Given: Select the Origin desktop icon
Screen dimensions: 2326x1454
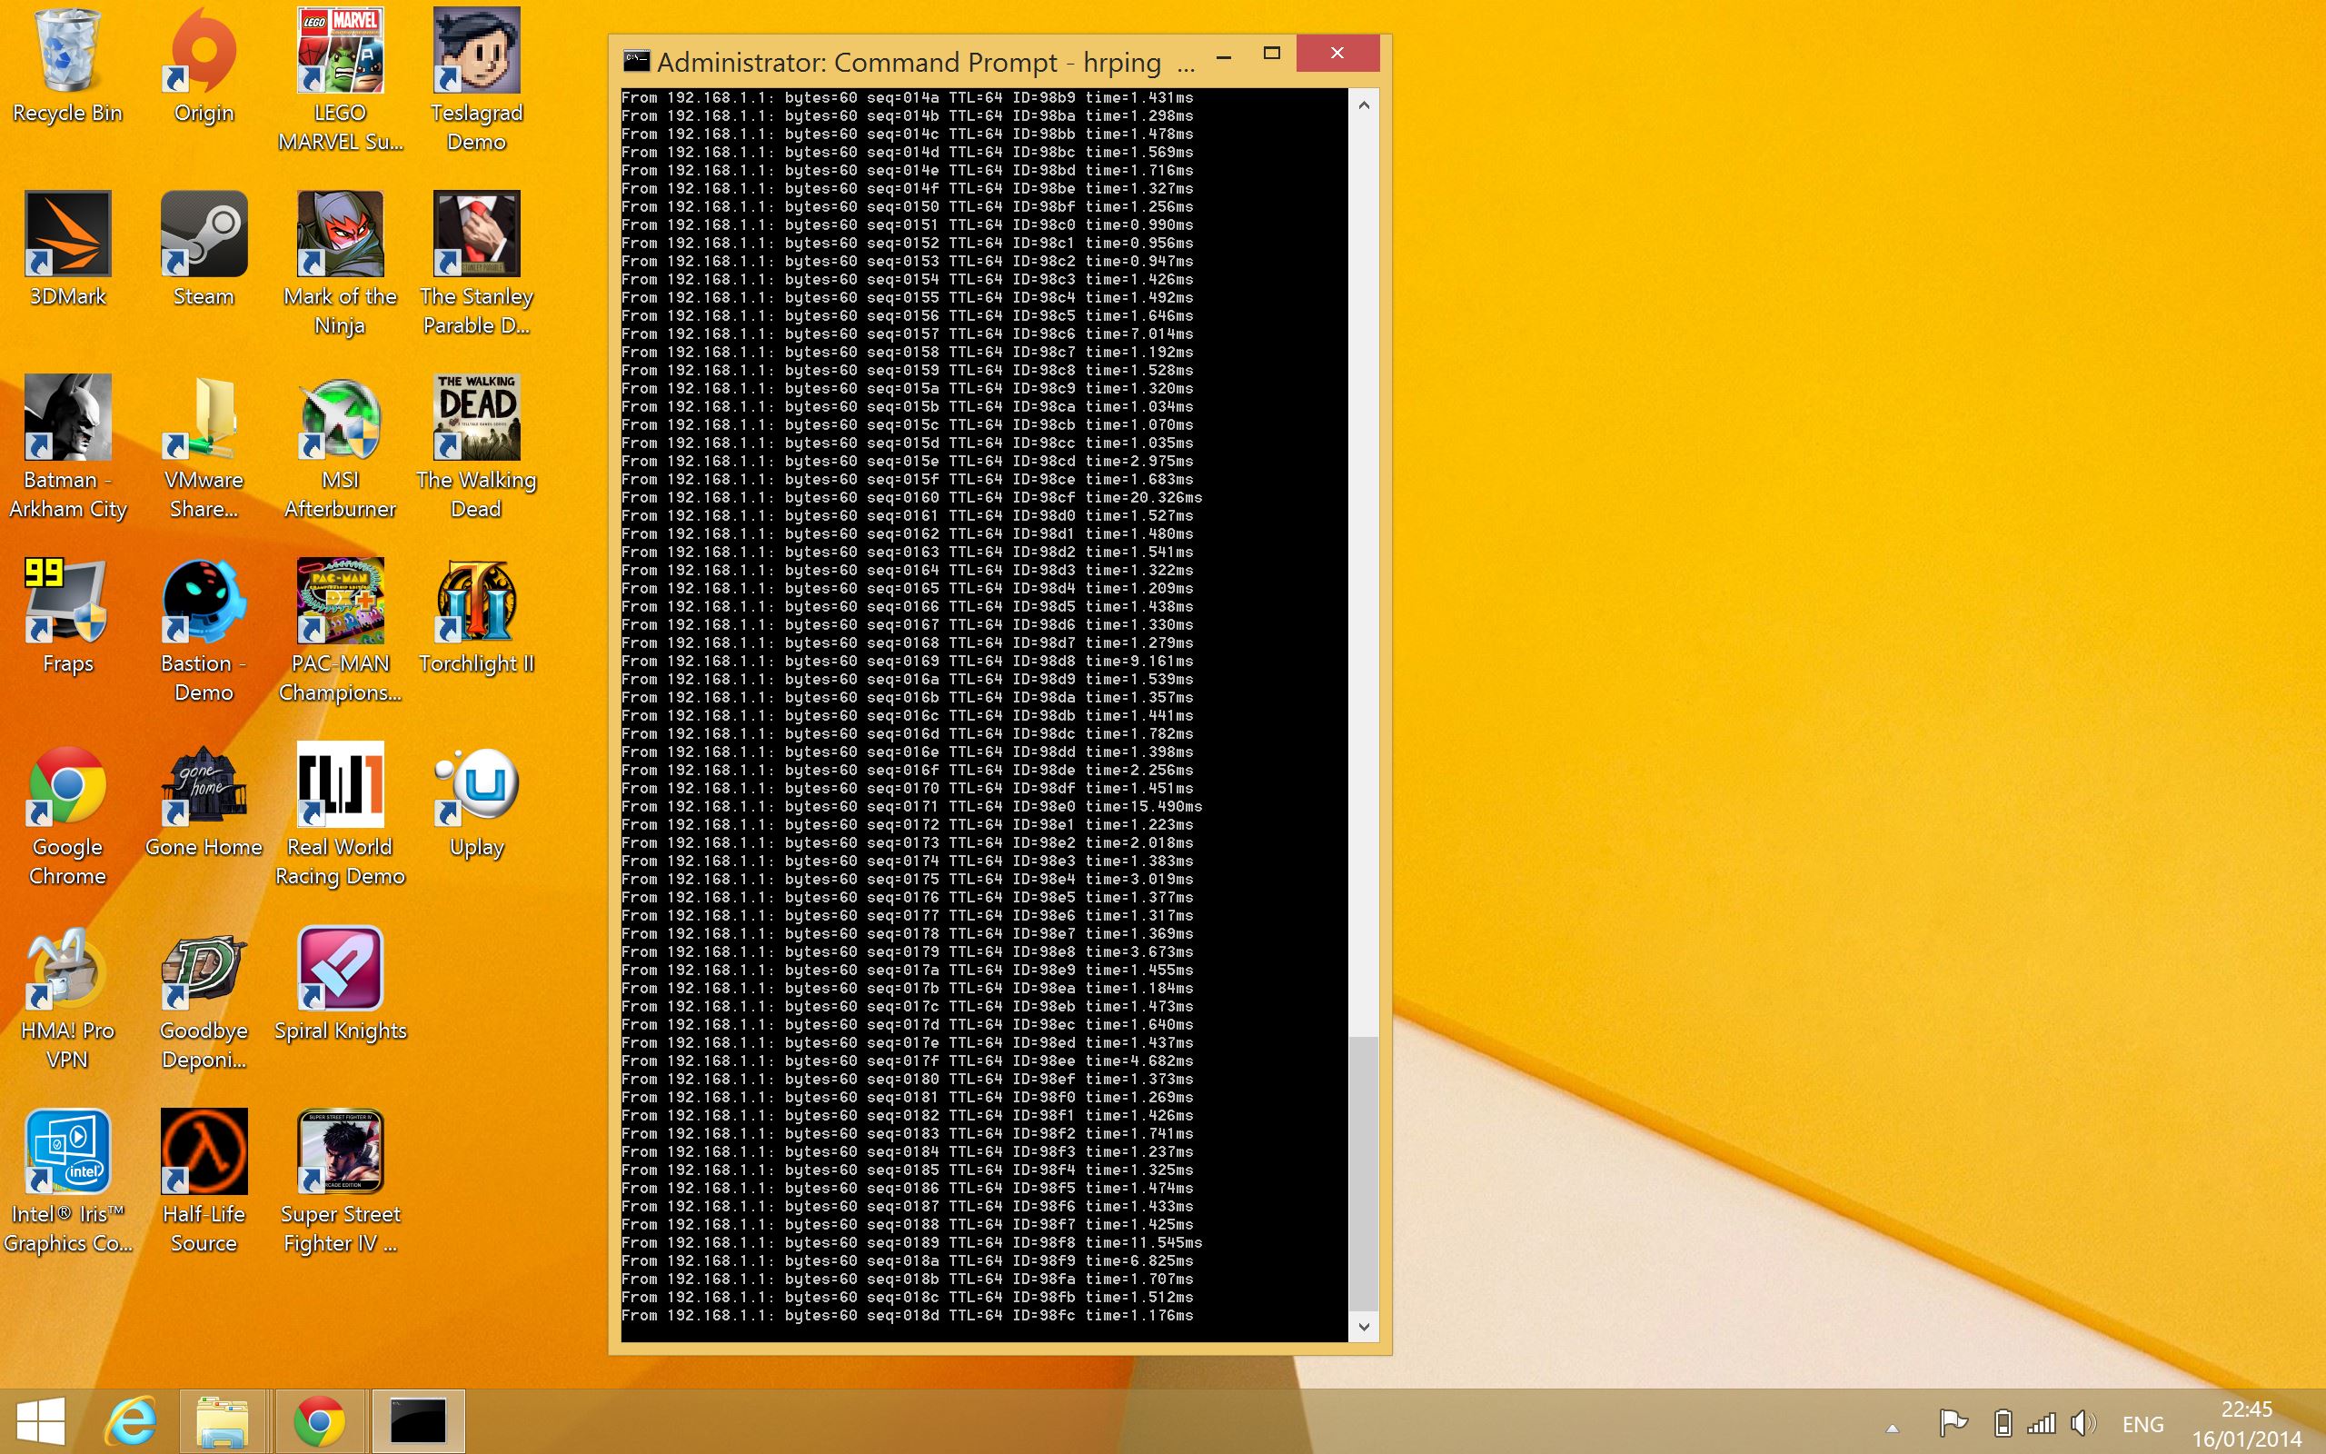Looking at the screenshot, I should pos(204,51).
